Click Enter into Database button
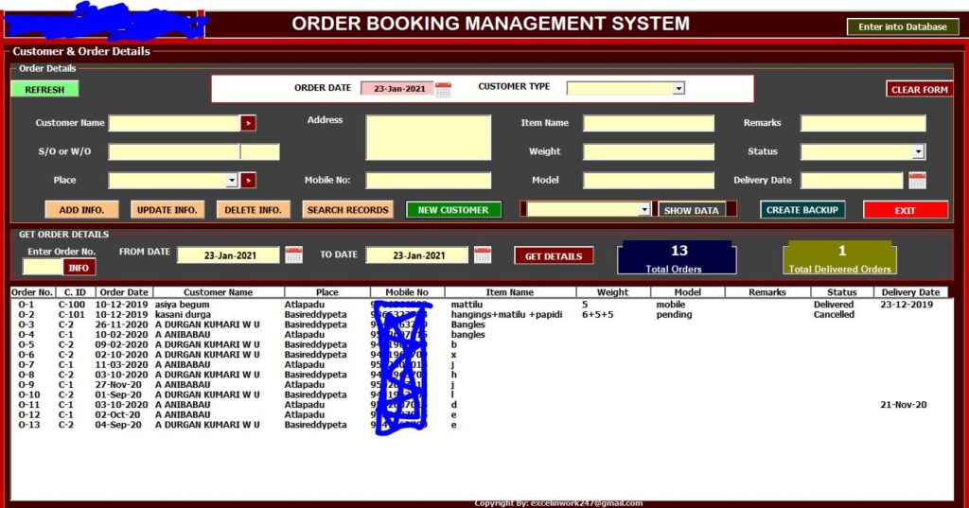This screenshot has height=508, width=969. click(902, 26)
